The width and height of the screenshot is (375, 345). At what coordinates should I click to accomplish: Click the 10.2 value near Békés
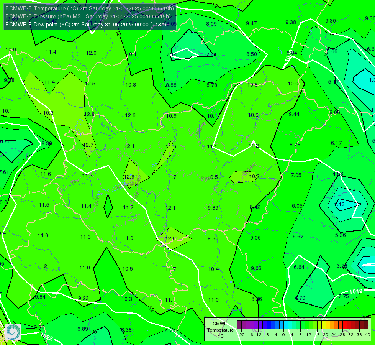254,176
